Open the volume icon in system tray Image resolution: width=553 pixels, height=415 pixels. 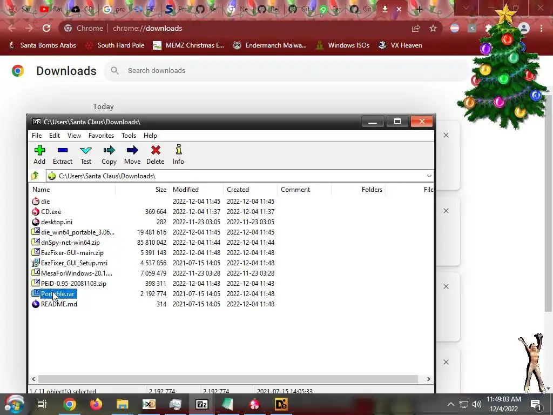point(477,404)
